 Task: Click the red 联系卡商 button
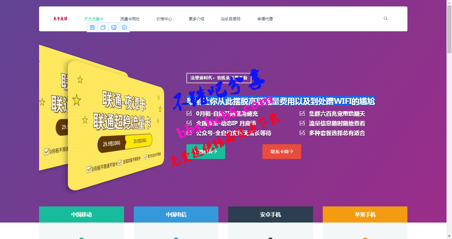point(282,152)
